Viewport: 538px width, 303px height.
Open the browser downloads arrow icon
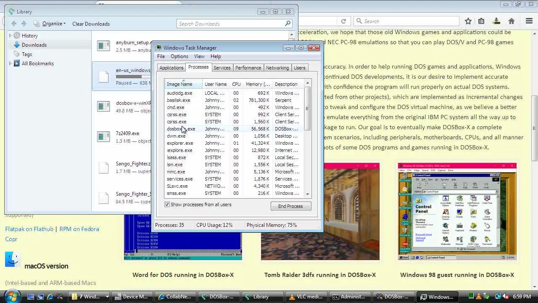click(496, 21)
